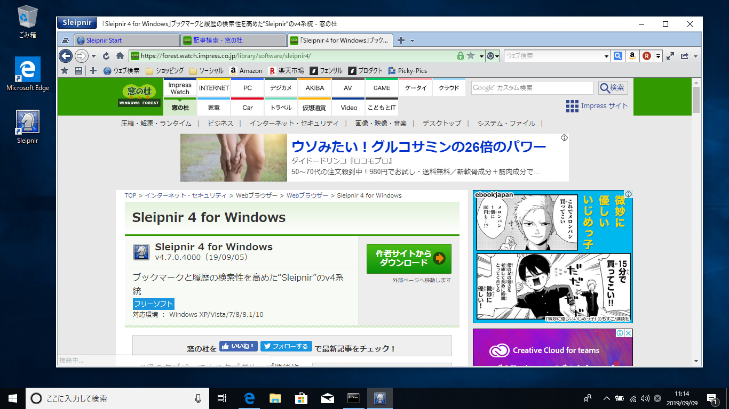The height and width of the screenshot is (409, 729).
Task: Click the TOP breadcrumb link
Action: click(x=130, y=195)
